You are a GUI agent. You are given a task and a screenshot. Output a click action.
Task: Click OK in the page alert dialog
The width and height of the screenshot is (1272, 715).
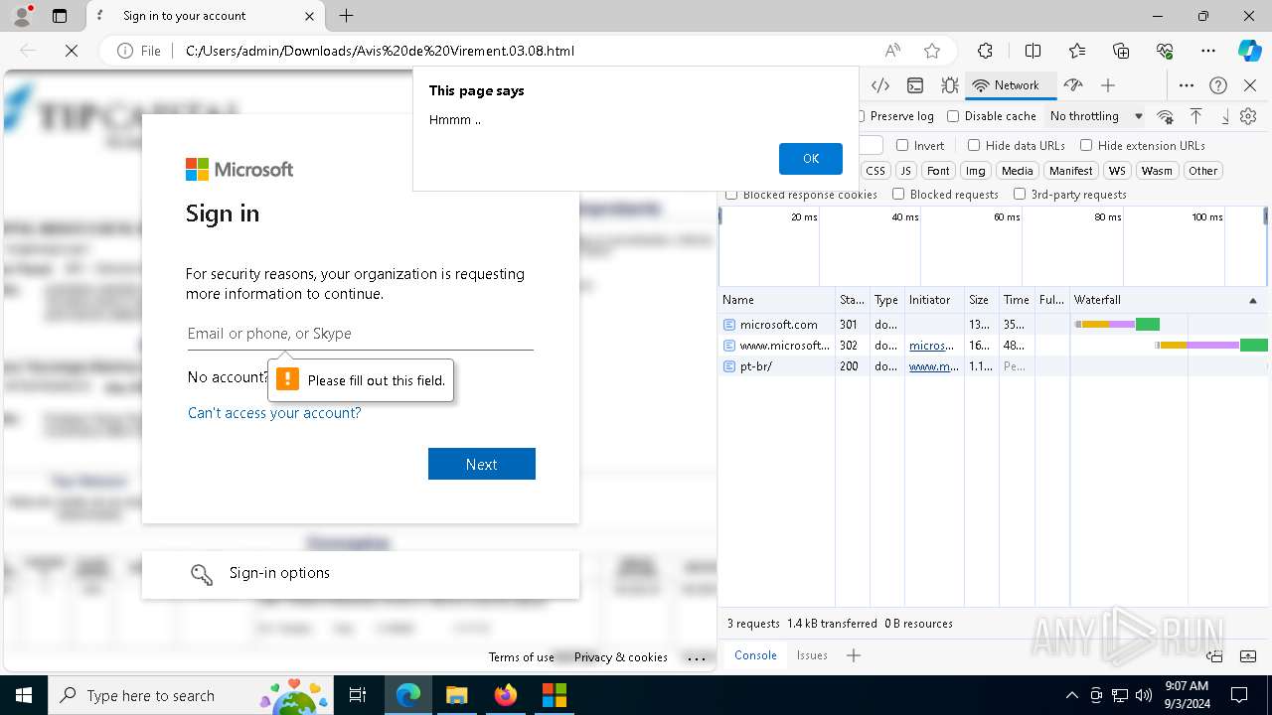pos(811,159)
